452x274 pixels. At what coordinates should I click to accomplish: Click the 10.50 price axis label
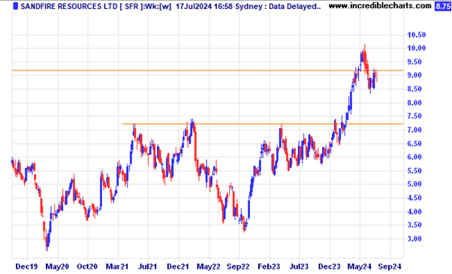[x=416, y=35]
